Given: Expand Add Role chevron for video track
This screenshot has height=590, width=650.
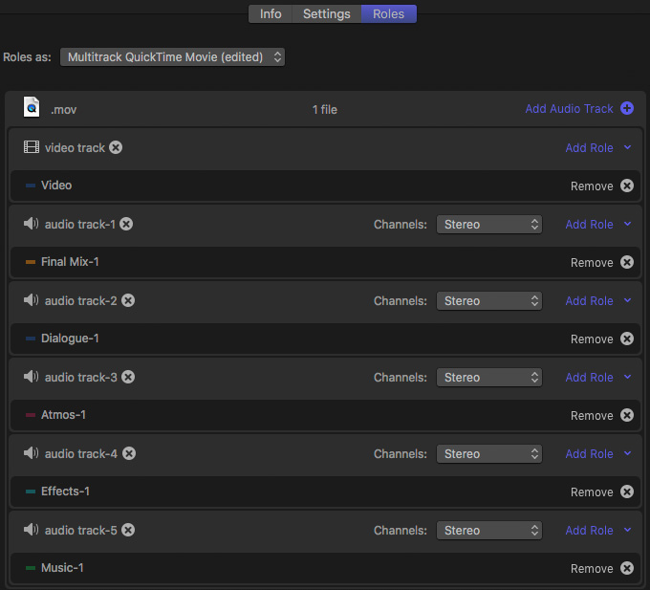Looking at the screenshot, I should click(628, 147).
